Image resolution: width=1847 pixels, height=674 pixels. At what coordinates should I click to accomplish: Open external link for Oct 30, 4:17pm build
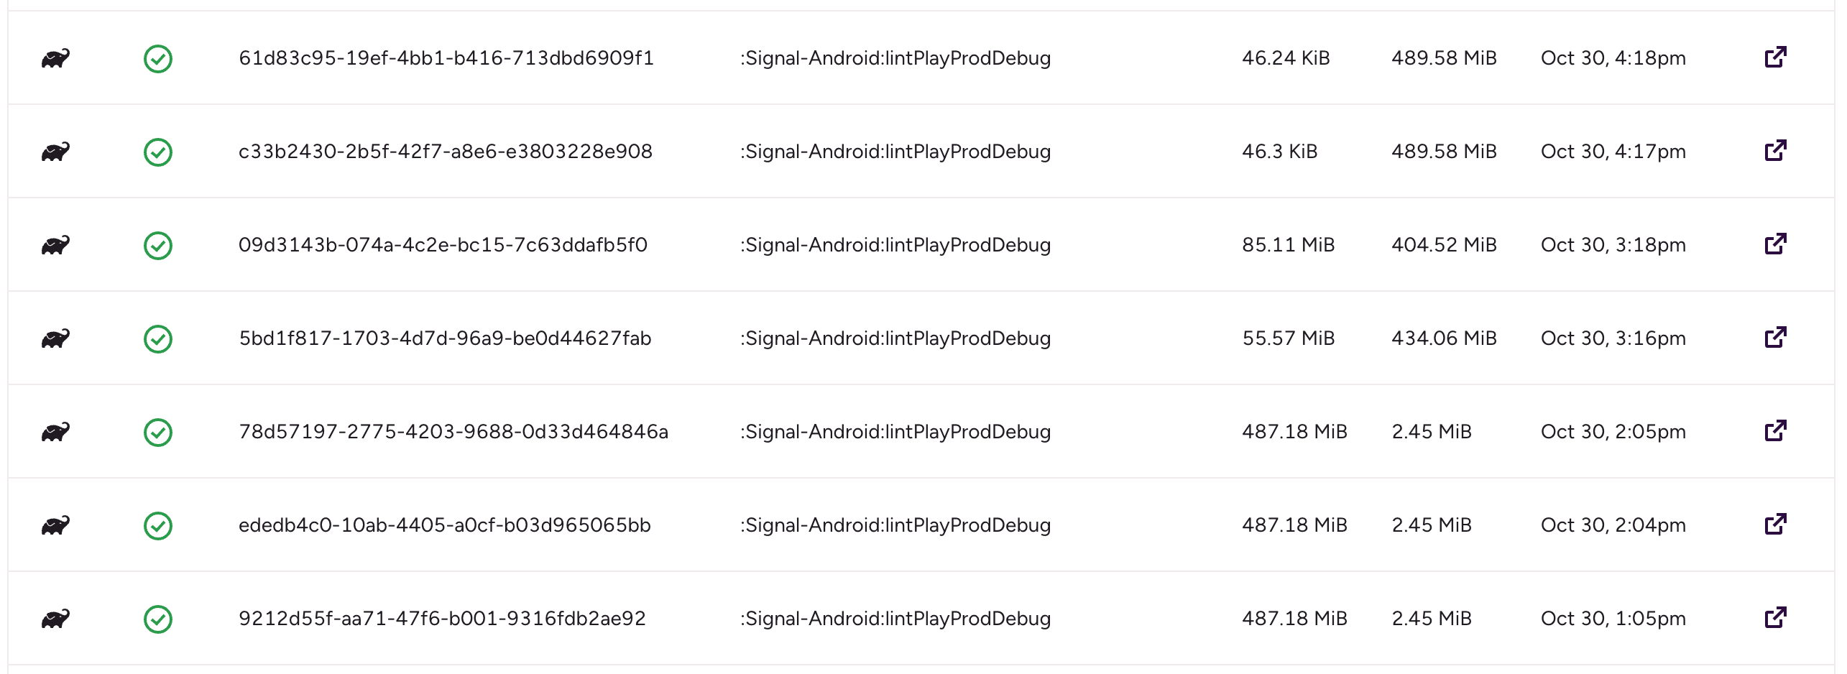[x=1775, y=151]
